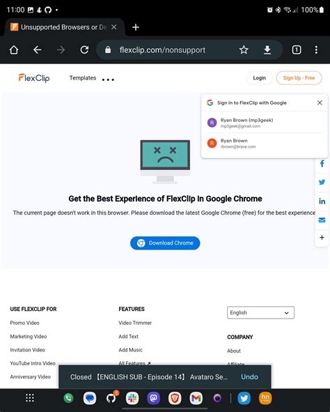
Task: Close the Unsupported Browsers tab
Action: click(114, 27)
